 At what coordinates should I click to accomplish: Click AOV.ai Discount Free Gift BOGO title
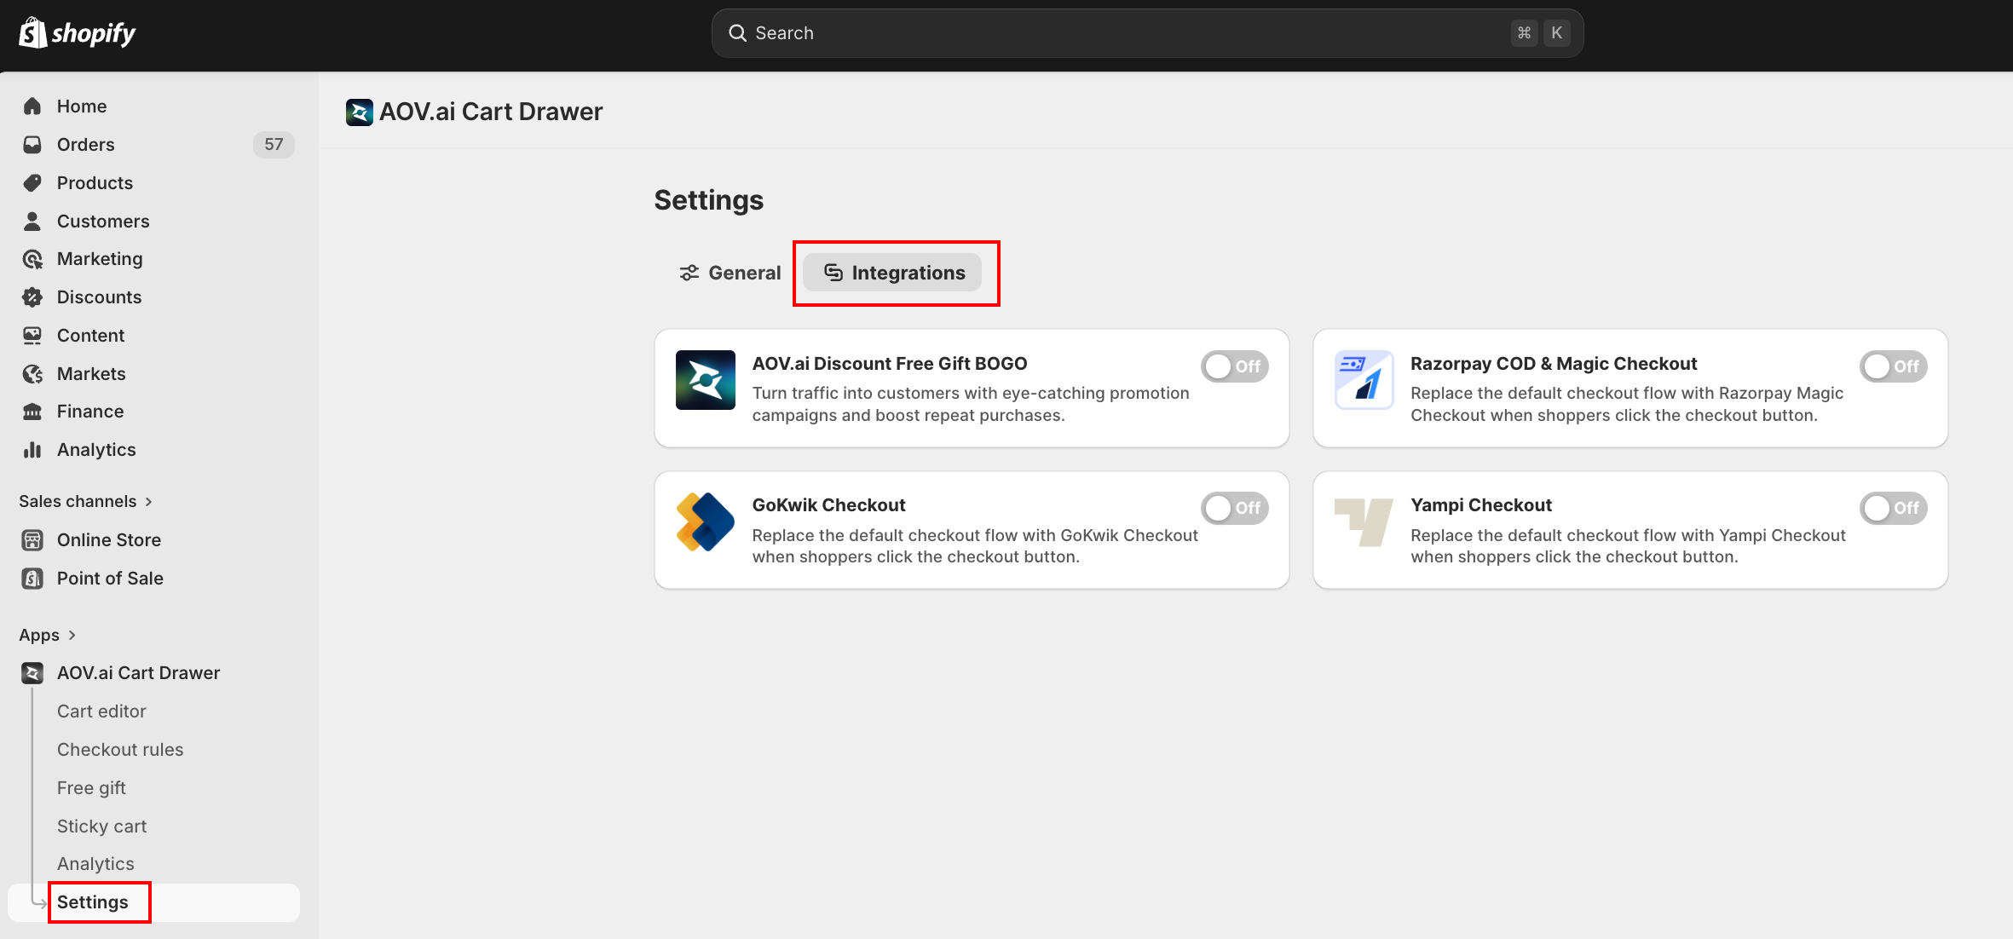click(x=890, y=364)
